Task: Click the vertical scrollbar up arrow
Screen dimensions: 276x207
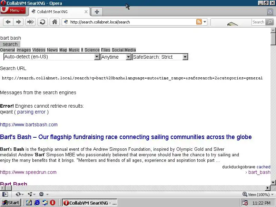Action: point(273,30)
